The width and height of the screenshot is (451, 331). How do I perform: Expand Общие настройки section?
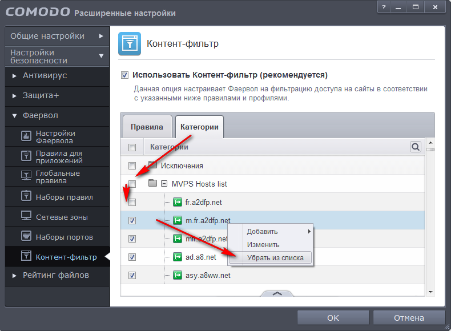57,36
